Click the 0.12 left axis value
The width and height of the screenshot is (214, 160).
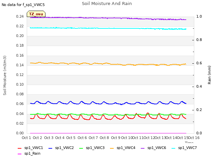[20, 75]
